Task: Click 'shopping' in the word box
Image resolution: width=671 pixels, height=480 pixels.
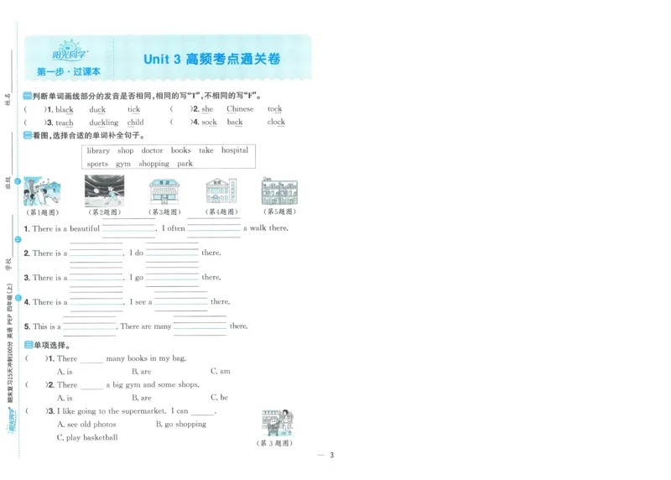Action: click(153, 164)
